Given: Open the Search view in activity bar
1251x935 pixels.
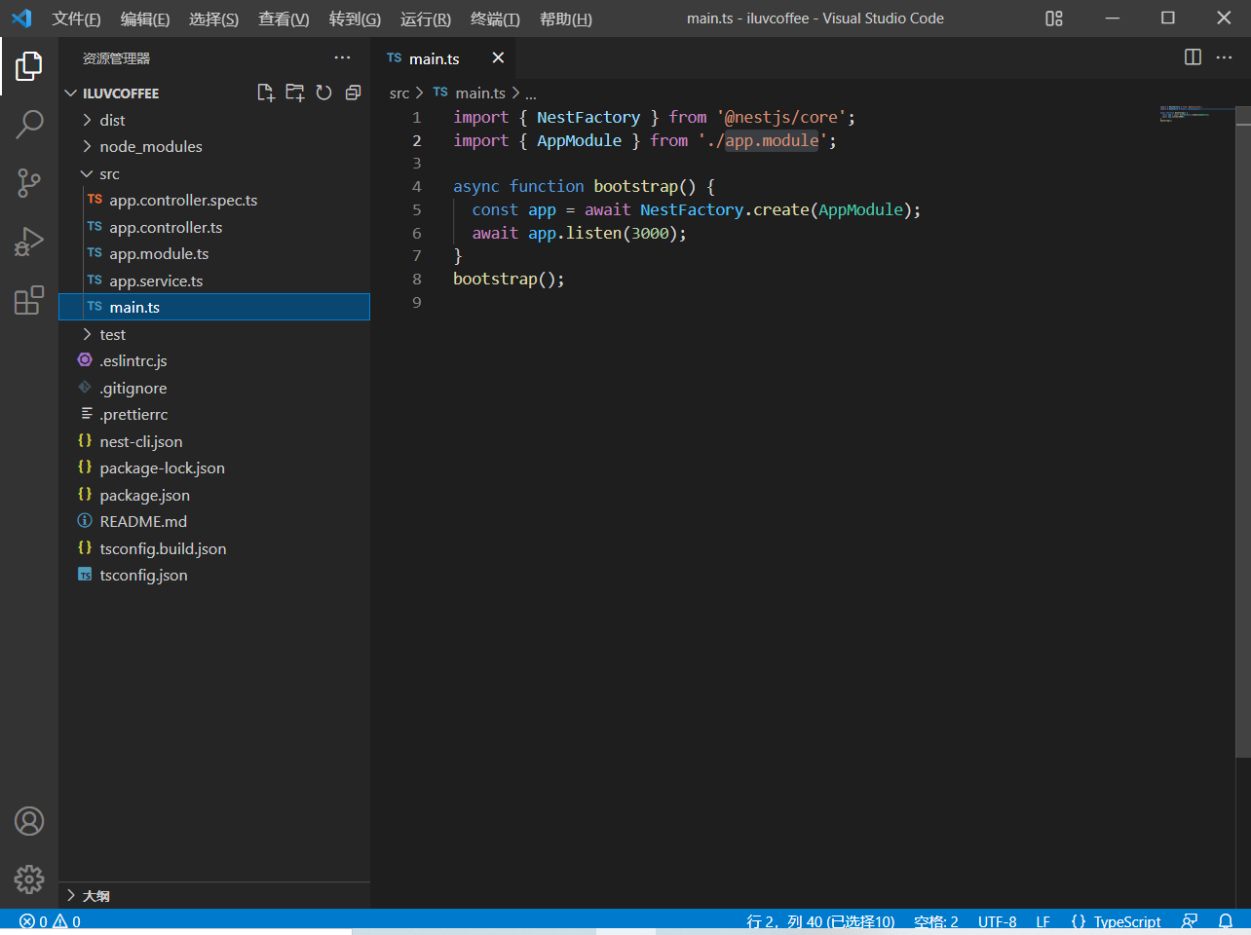Looking at the screenshot, I should (x=29, y=124).
